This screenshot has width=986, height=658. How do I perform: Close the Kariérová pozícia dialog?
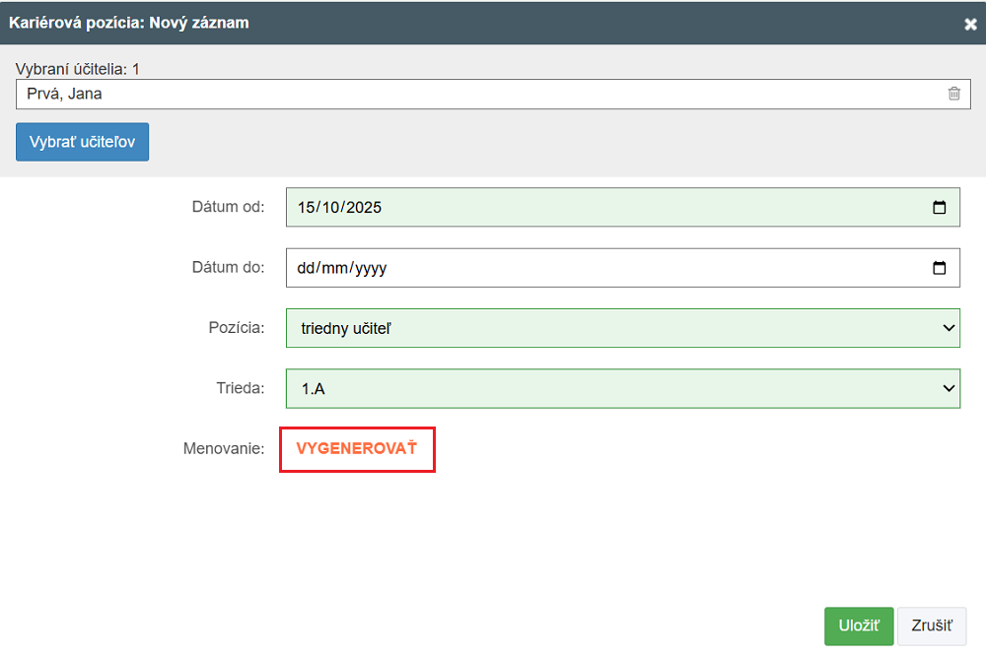pyautogui.click(x=970, y=24)
